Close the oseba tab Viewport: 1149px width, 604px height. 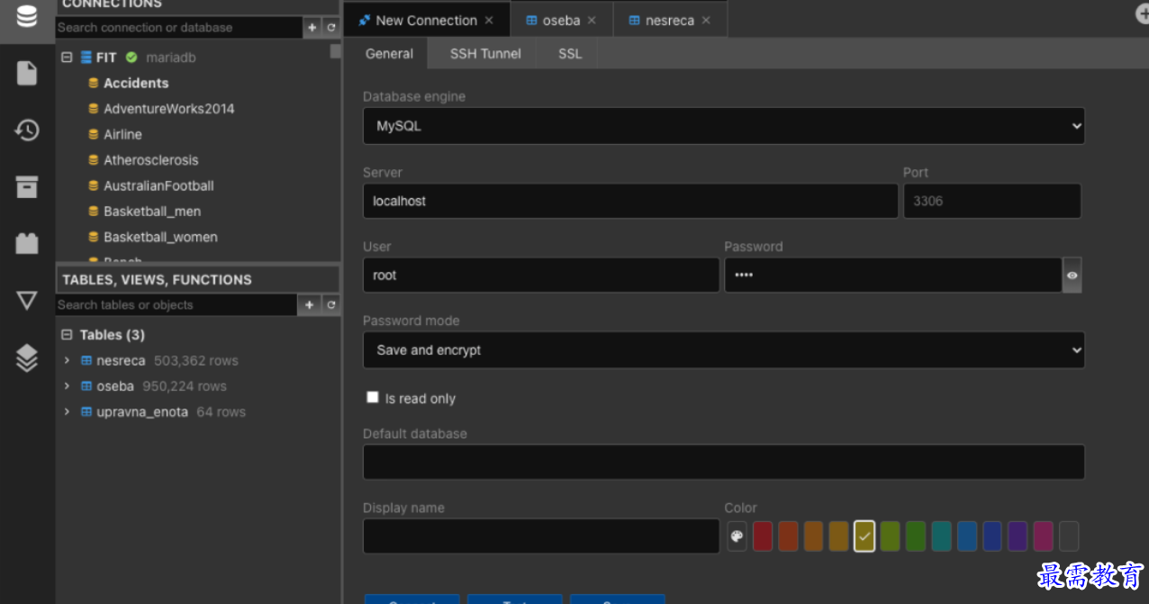tap(592, 20)
